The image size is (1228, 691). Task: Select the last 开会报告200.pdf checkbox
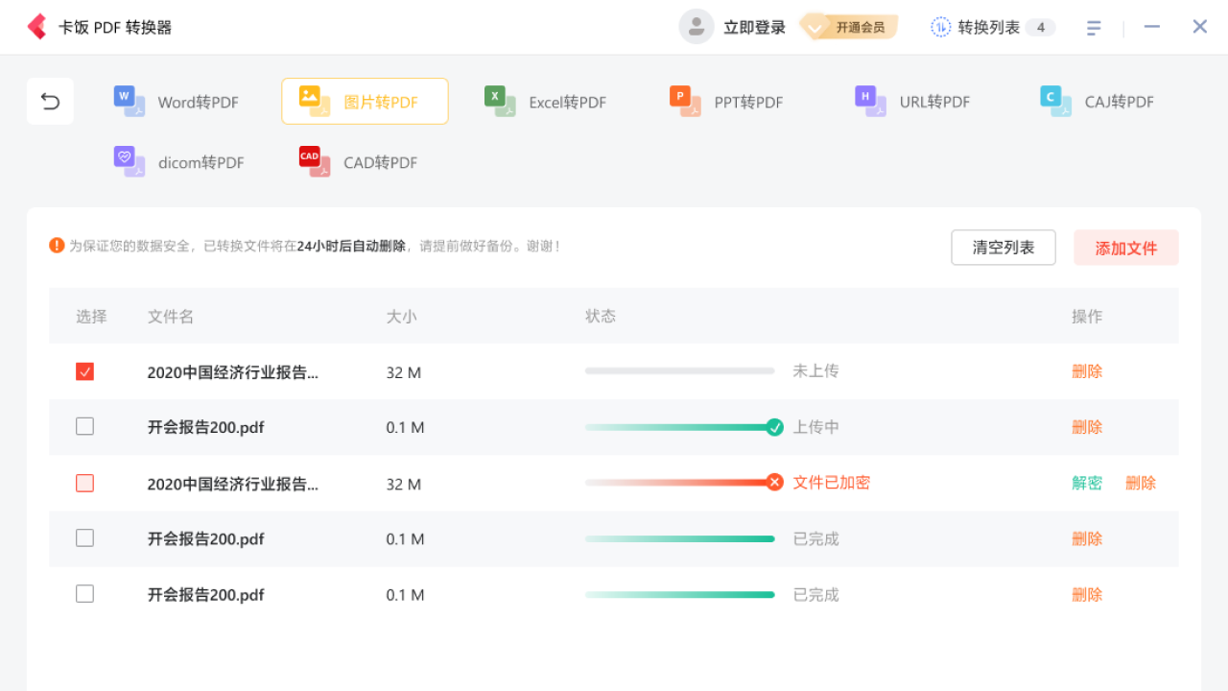pyautogui.click(x=84, y=593)
